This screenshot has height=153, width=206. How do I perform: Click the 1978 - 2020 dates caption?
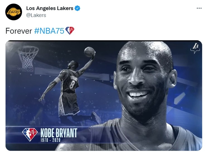(x=50, y=140)
